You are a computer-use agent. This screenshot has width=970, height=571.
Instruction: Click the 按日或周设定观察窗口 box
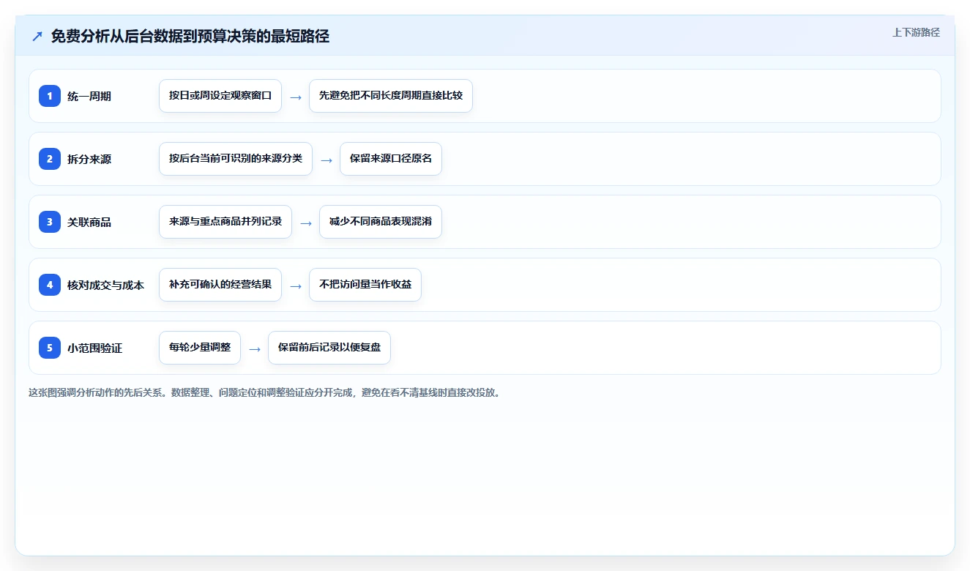click(x=220, y=96)
